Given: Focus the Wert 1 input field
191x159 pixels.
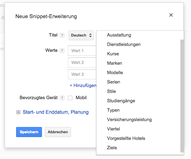Looking at the screenshot, I should (82, 51).
